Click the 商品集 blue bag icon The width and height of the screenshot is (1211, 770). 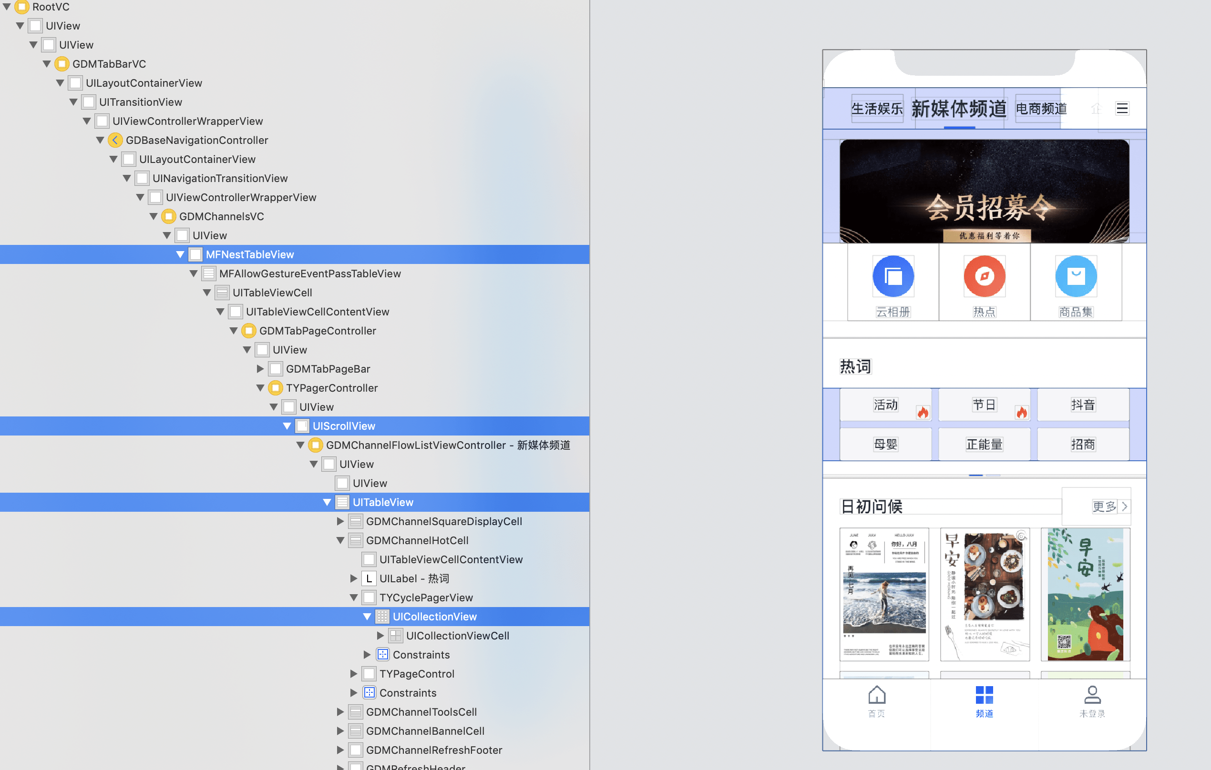click(x=1075, y=276)
